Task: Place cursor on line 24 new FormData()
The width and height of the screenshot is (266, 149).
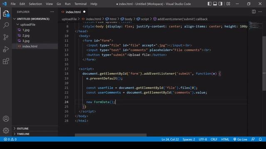Action: click(x=101, y=102)
